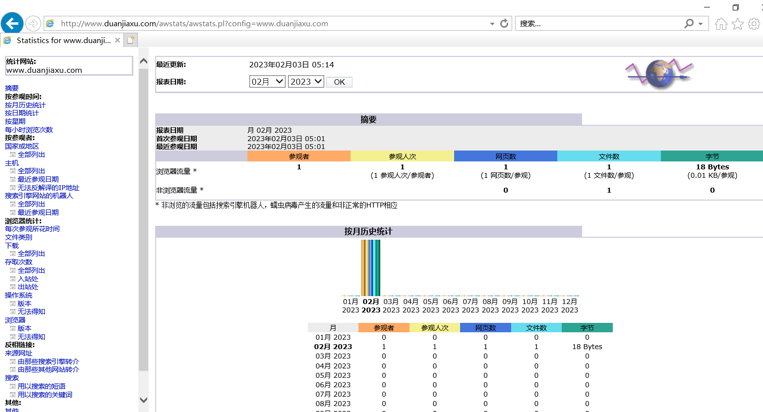Open favorites with the star icon

pos(738,24)
